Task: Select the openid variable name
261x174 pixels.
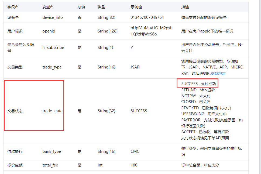Action: pos(49,31)
